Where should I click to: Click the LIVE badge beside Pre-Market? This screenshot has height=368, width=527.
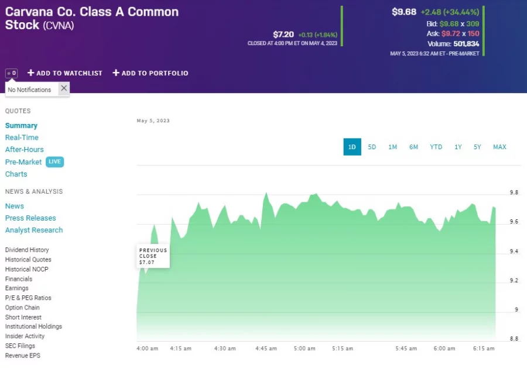point(54,161)
